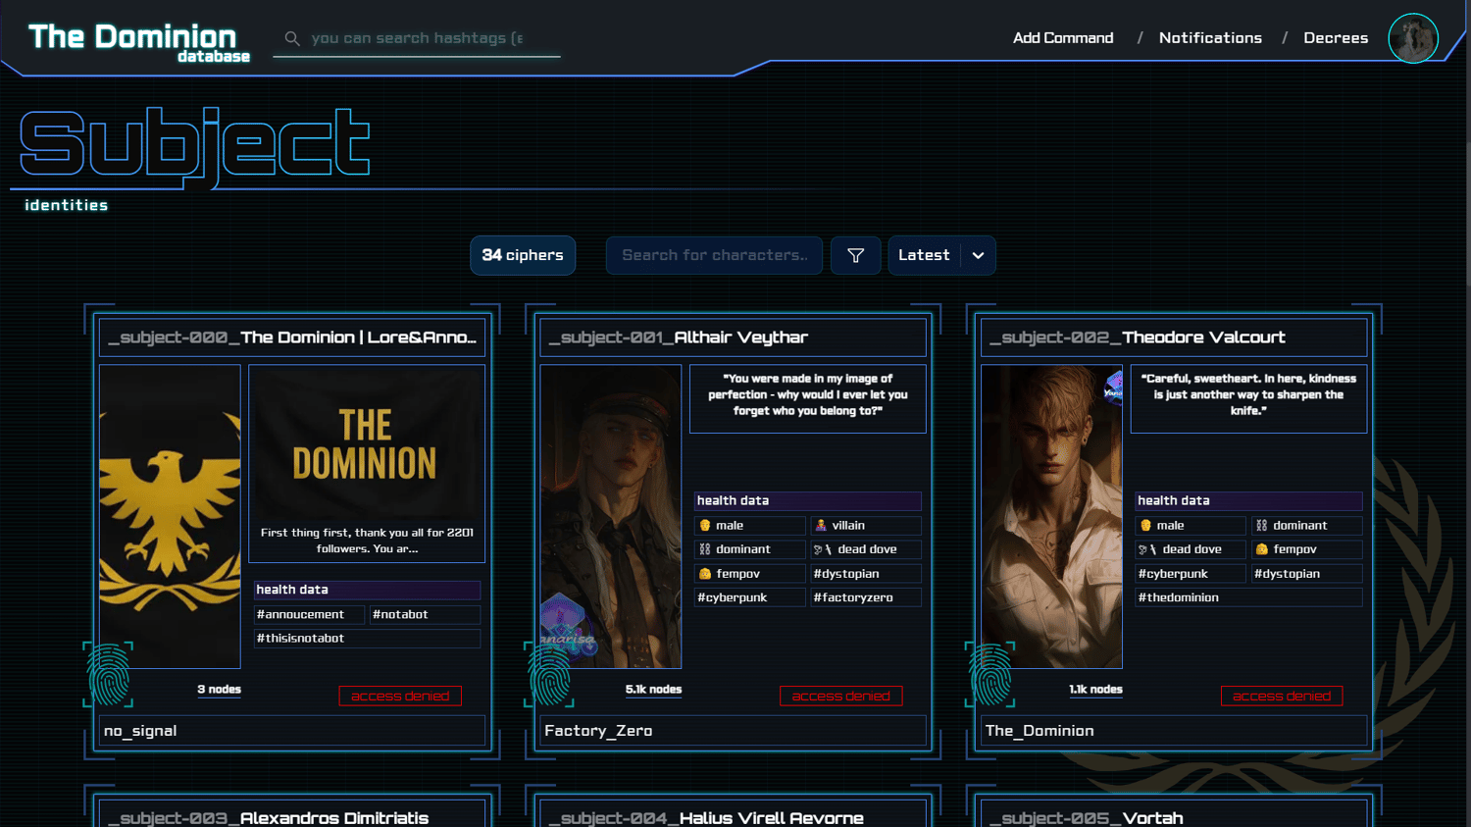Open creator link The_Dominion

click(x=1040, y=731)
